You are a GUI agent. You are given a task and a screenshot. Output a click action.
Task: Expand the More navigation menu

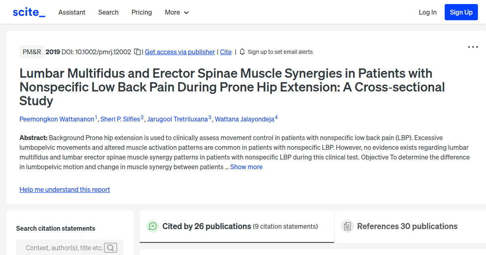177,12
